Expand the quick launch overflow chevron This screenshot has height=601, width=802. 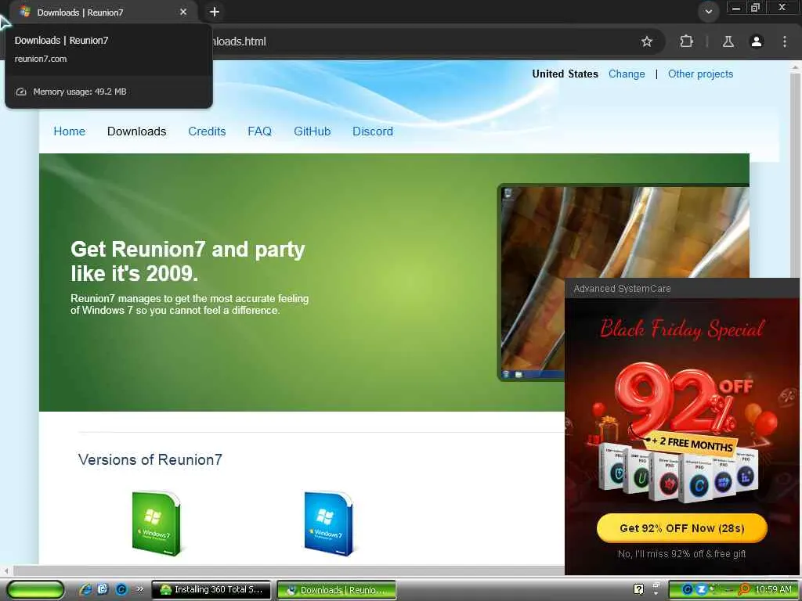pyautogui.click(x=139, y=590)
